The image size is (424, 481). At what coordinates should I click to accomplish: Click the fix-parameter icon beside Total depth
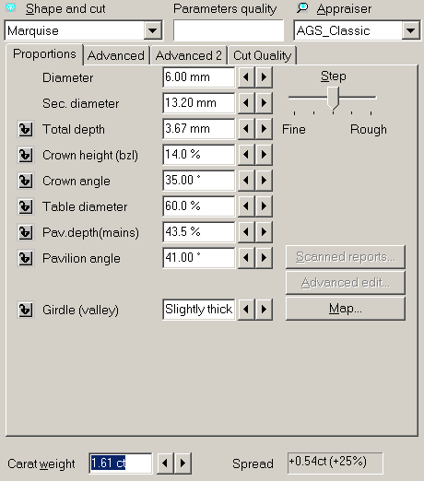(26, 129)
